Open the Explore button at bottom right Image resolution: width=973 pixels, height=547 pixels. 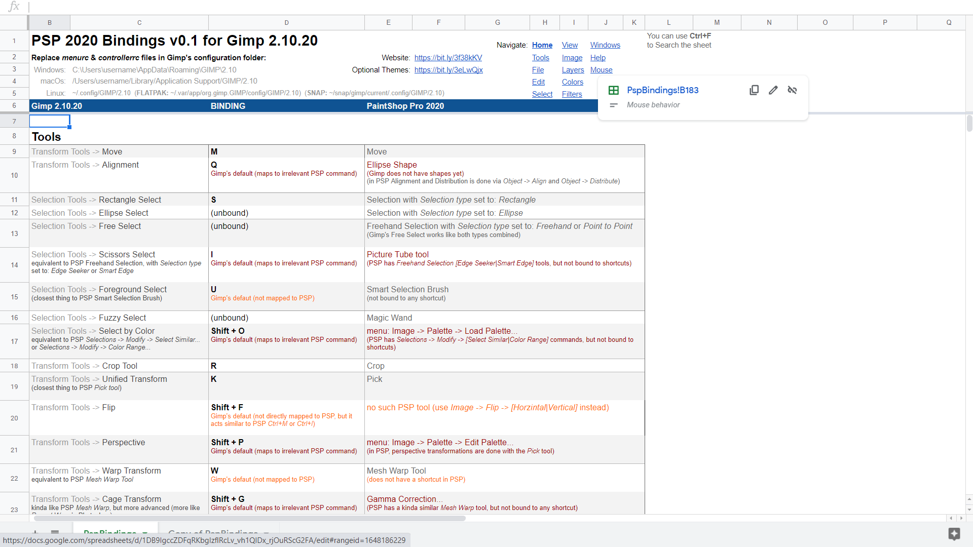point(954,534)
